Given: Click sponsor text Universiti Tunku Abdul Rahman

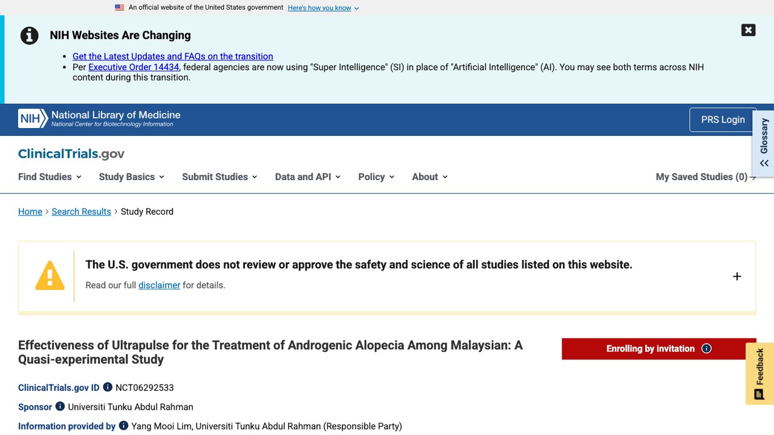Looking at the screenshot, I should [x=131, y=407].
